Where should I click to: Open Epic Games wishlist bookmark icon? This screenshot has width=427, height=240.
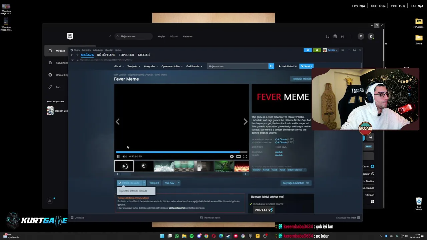tap(328, 36)
